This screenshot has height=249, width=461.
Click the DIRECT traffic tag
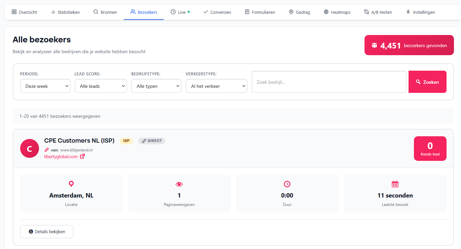coord(152,141)
